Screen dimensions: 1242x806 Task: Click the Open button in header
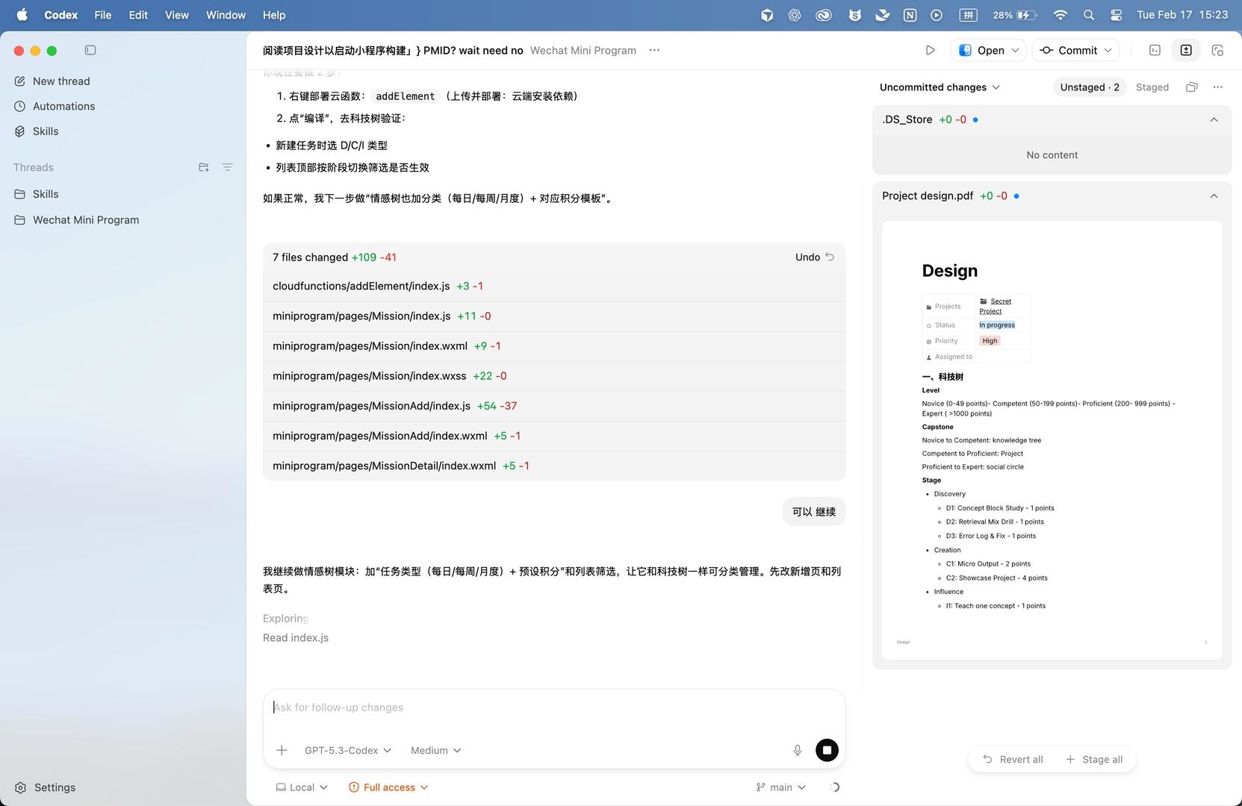[x=981, y=50]
